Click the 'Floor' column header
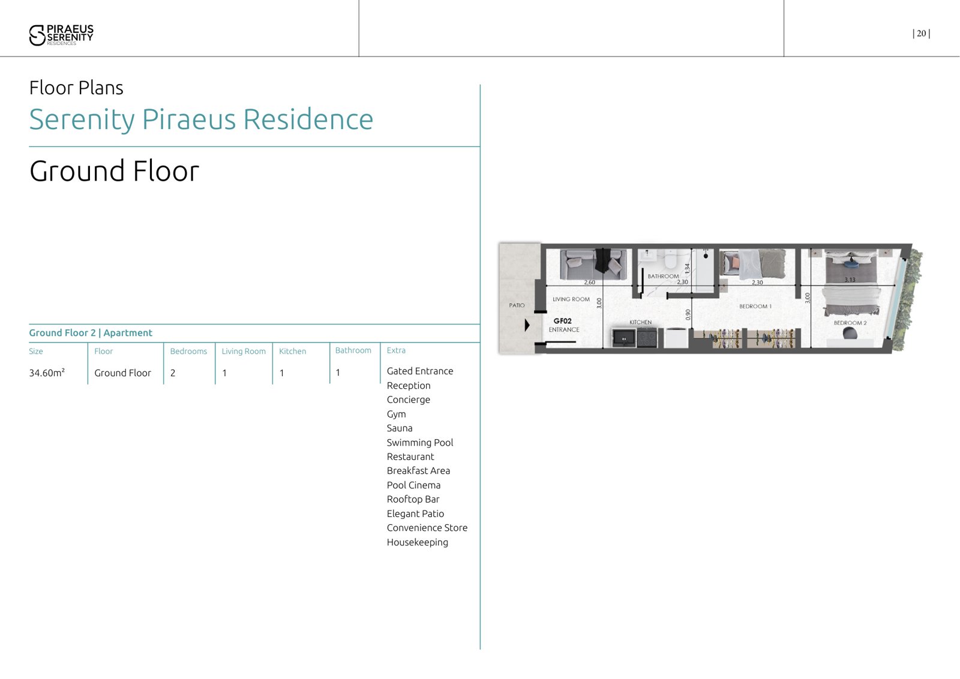The width and height of the screenshot is (960, 679). point(103,351)
